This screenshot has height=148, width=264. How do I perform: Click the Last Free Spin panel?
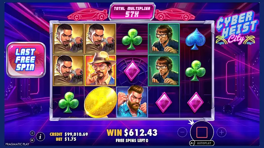tap(26, 60)
